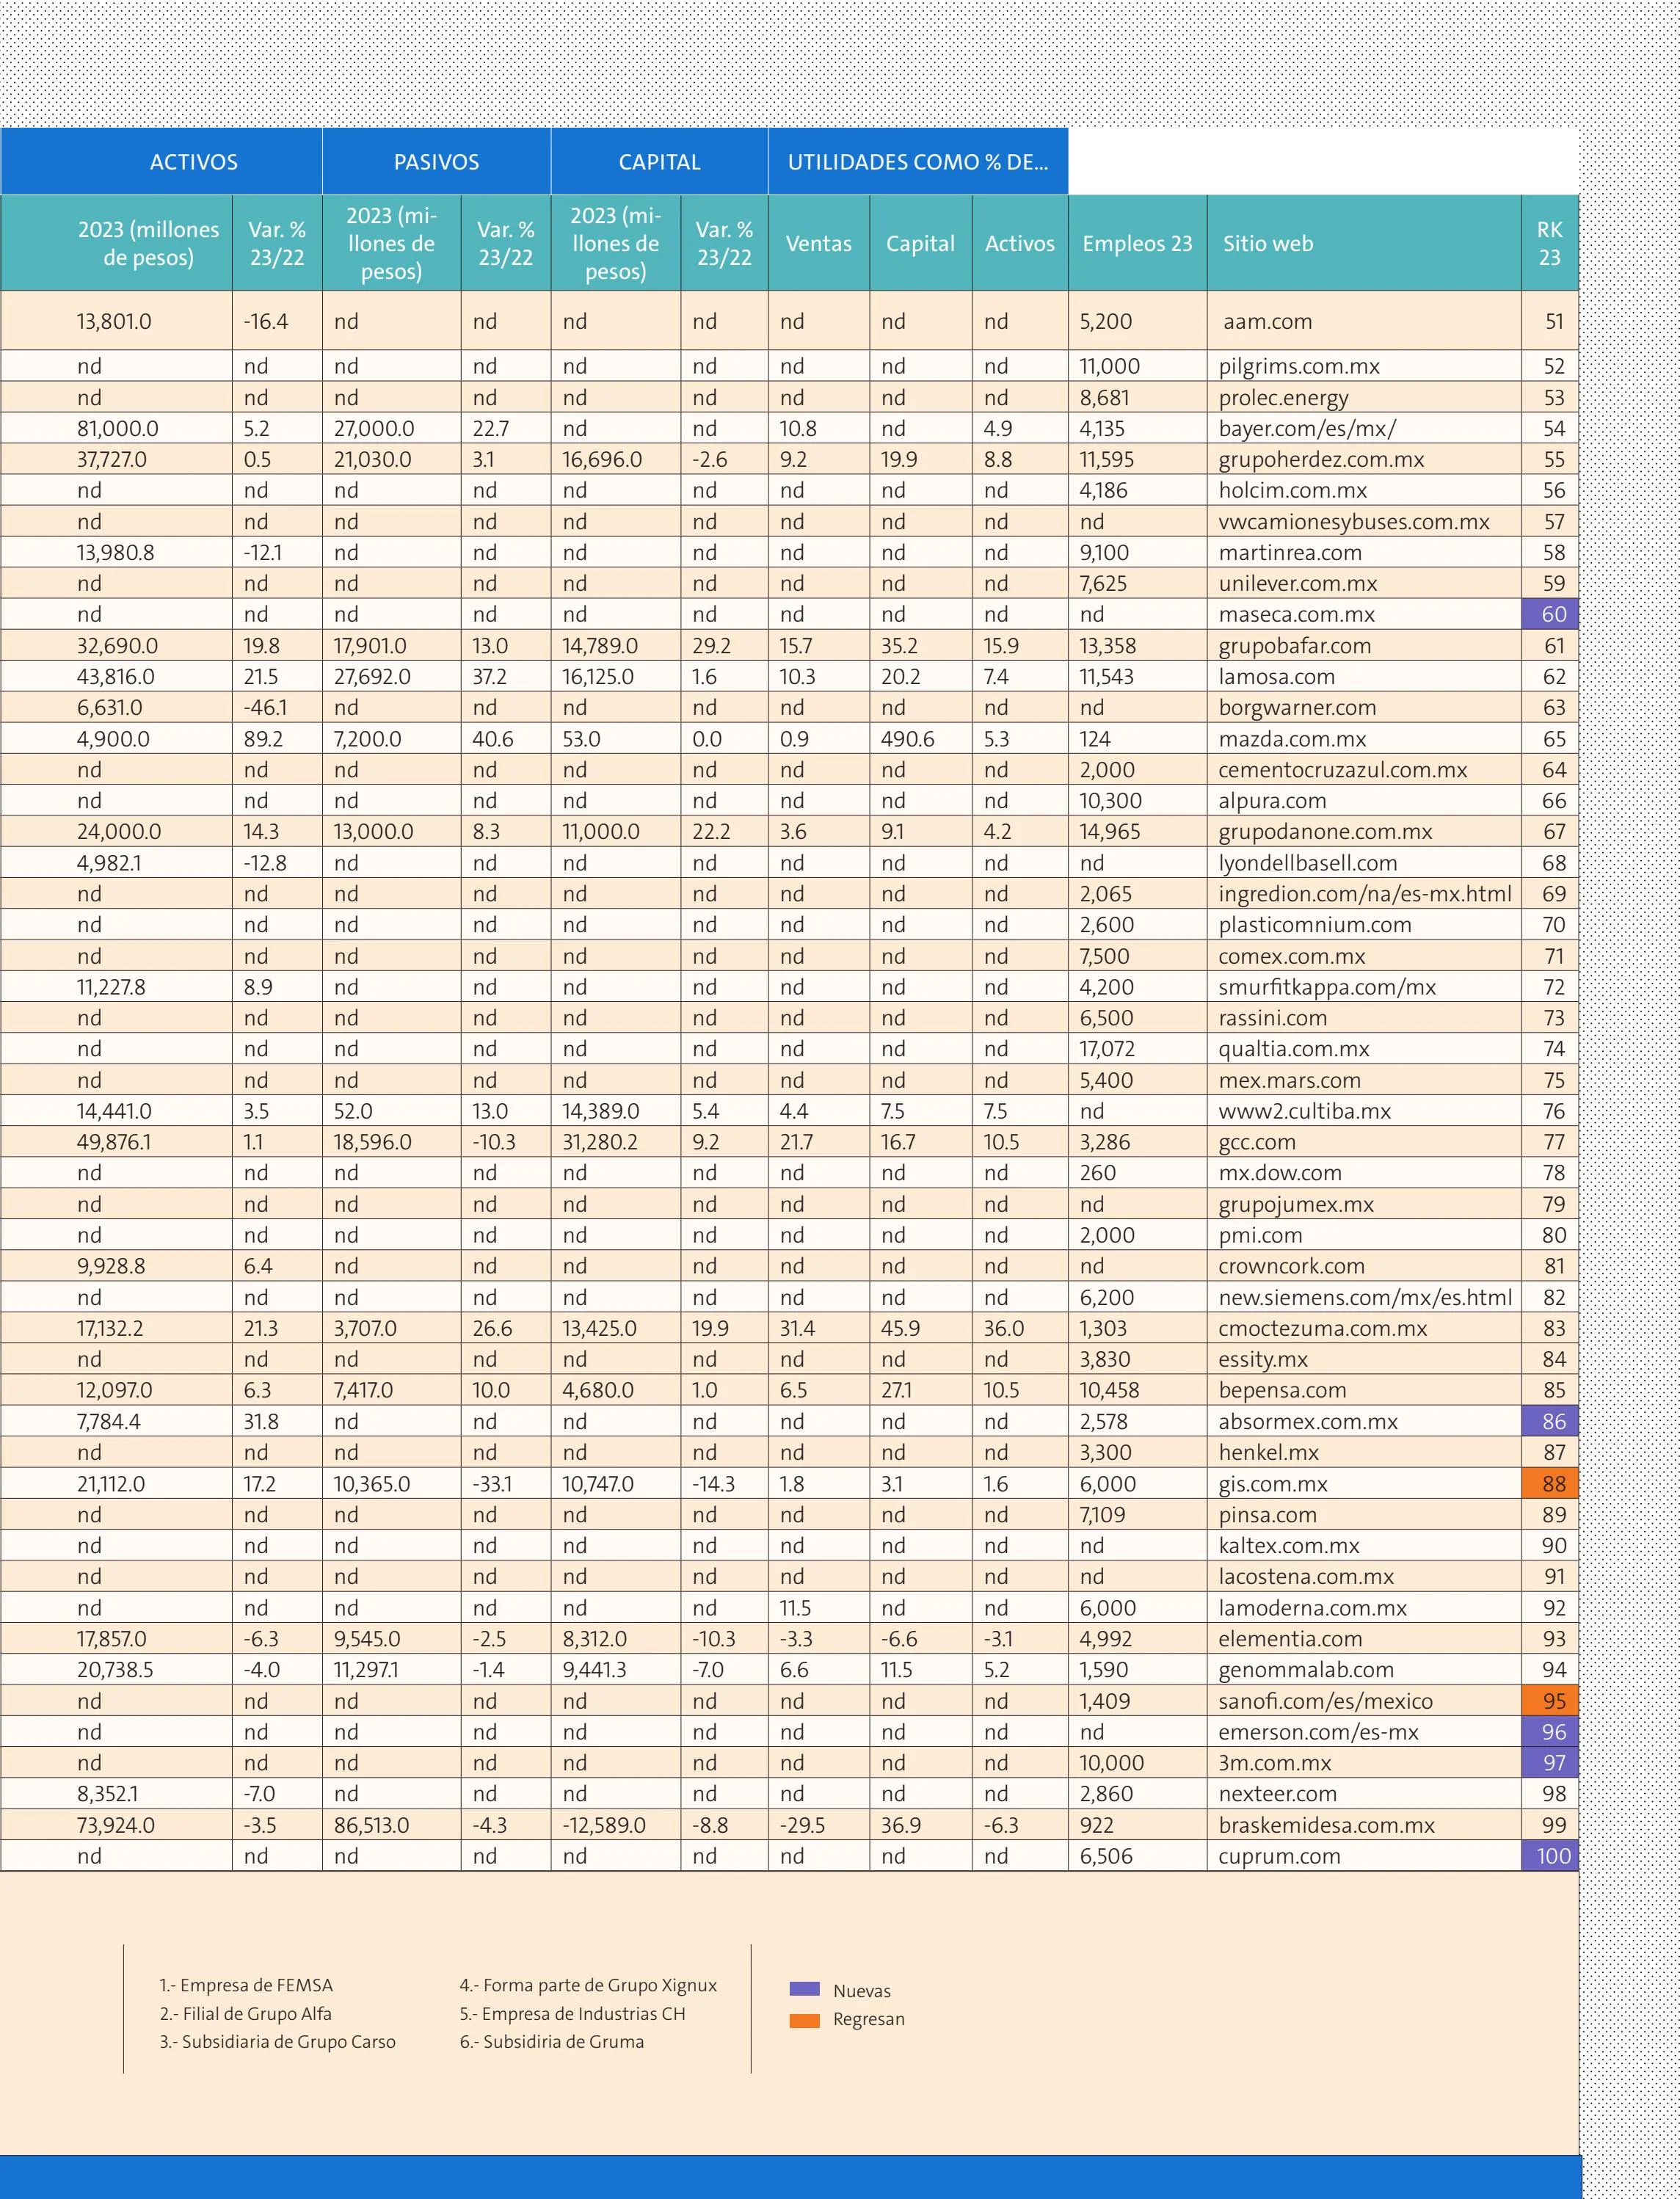
Task: Visit the grupoherdez.com.mx site link
Action: (1321, 460)
